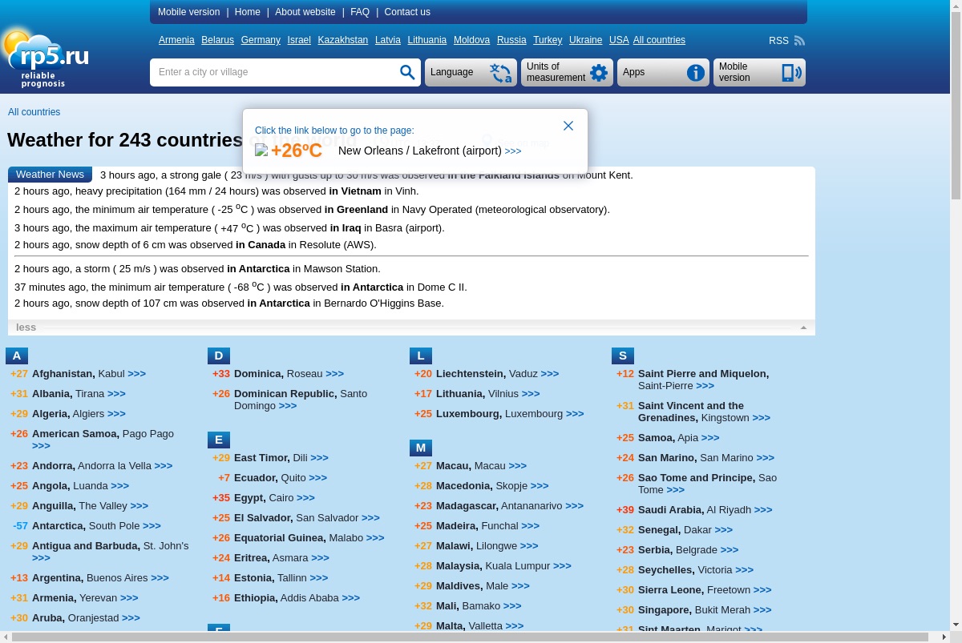Collapse weather news with the less arrow
The width and height of the screenshot is (962, 643).
[x=803, y=328]
